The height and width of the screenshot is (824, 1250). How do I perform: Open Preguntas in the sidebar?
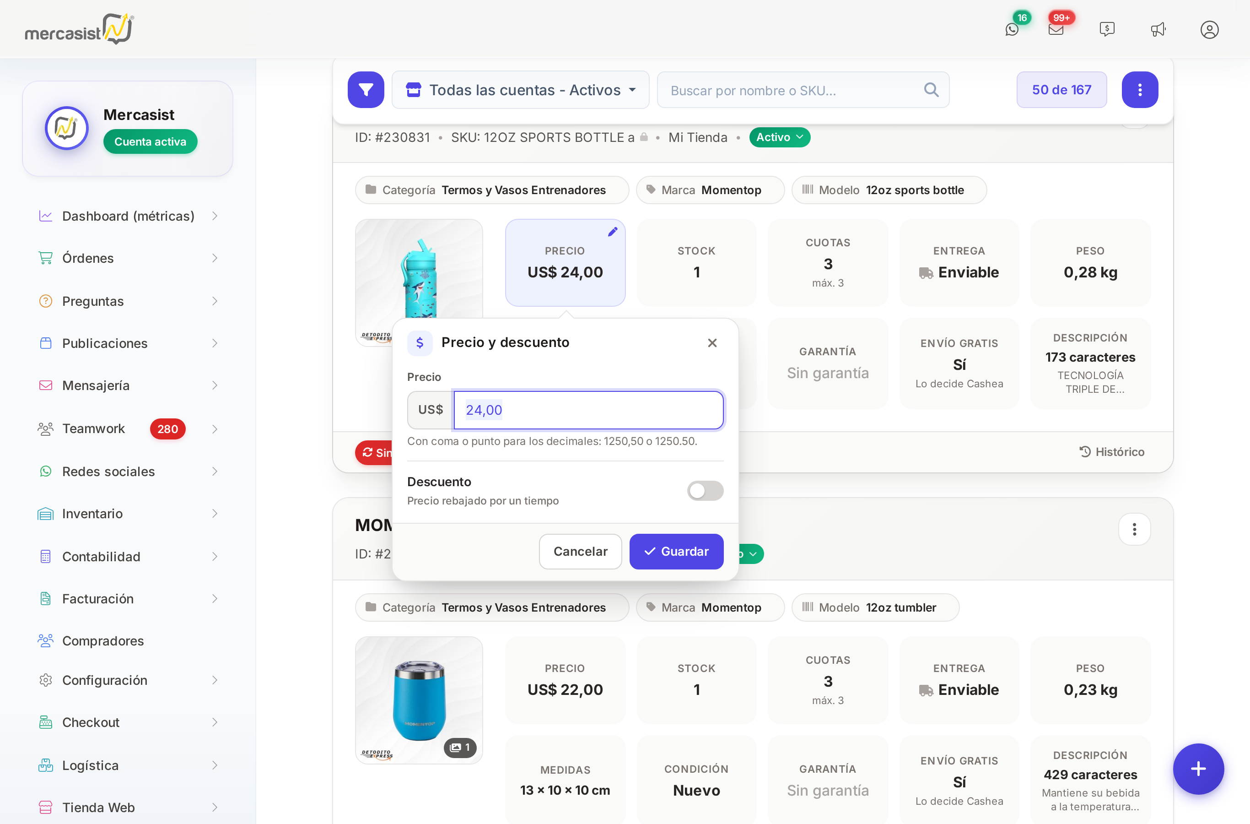coord(128,301)
